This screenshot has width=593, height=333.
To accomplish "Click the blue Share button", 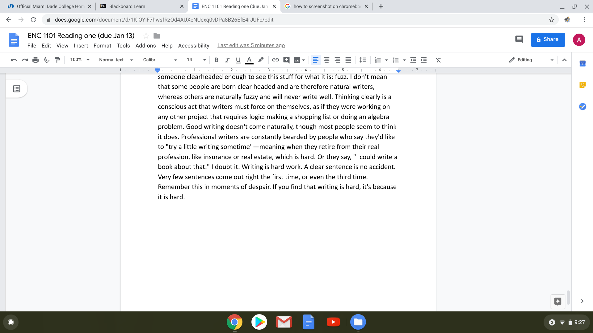I will click(x=548, y=40).
